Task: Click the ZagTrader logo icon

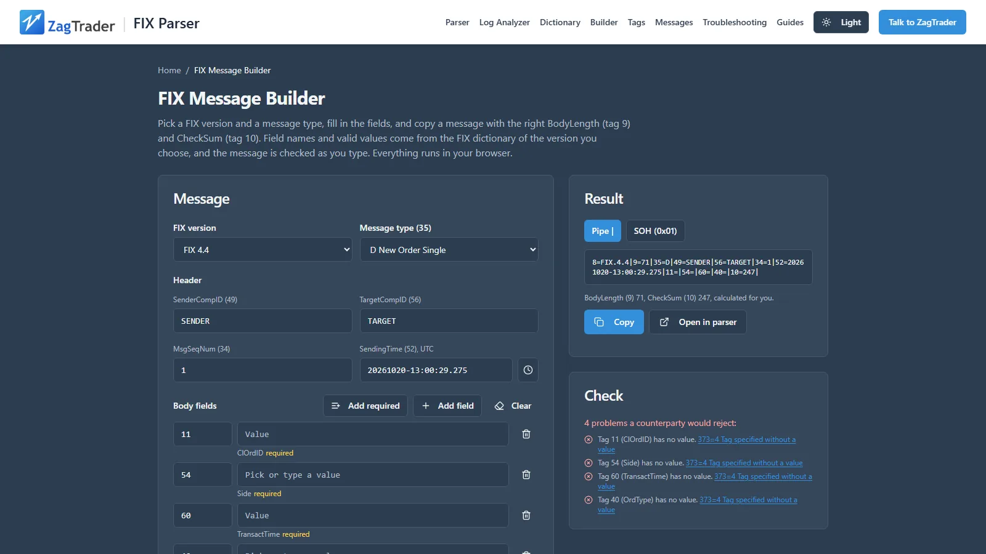Action: 32,22
